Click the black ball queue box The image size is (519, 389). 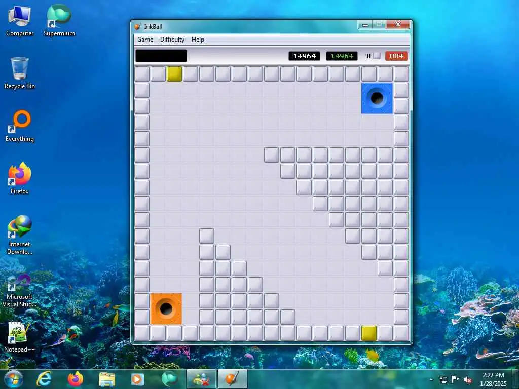[x=161, y=56]
